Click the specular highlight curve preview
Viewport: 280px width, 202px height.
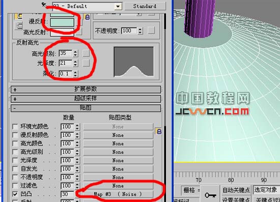point(134,62)
